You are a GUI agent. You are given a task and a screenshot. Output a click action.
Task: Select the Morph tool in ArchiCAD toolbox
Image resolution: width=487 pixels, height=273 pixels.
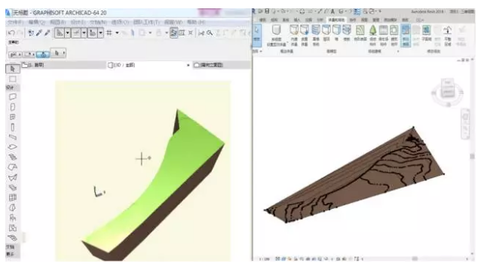pos(12,207)
